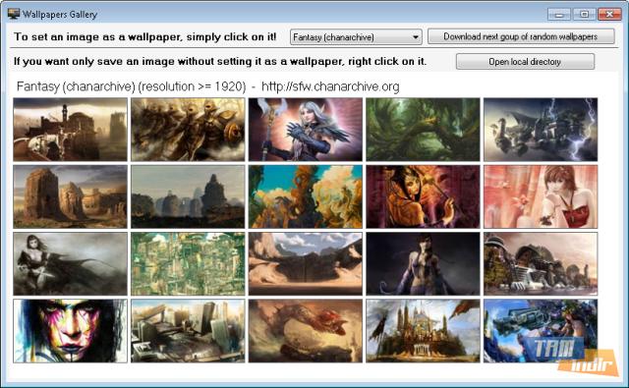Minimize the Wallpapers Gallery window
The image size is (629, 388).
coord(559,15)
